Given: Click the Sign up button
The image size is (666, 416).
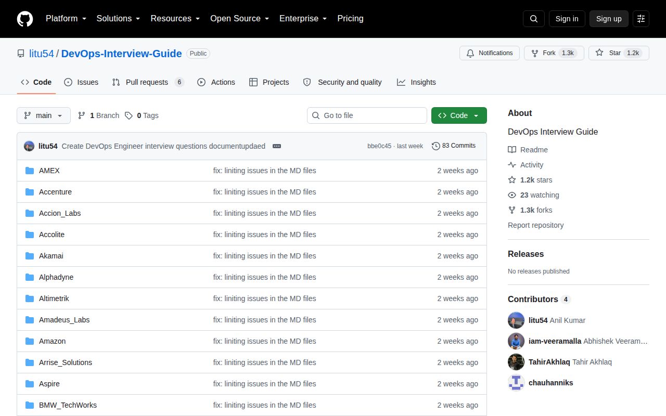Looking at the screenshot, I should pyautogui.click(x=609, y=19).
